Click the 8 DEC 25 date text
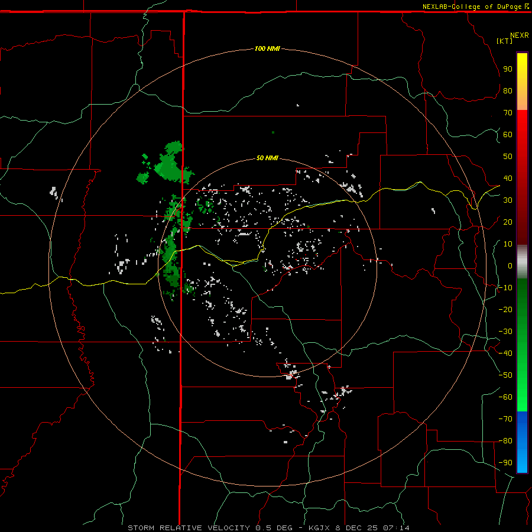532x532 pixels. [356, 528]
